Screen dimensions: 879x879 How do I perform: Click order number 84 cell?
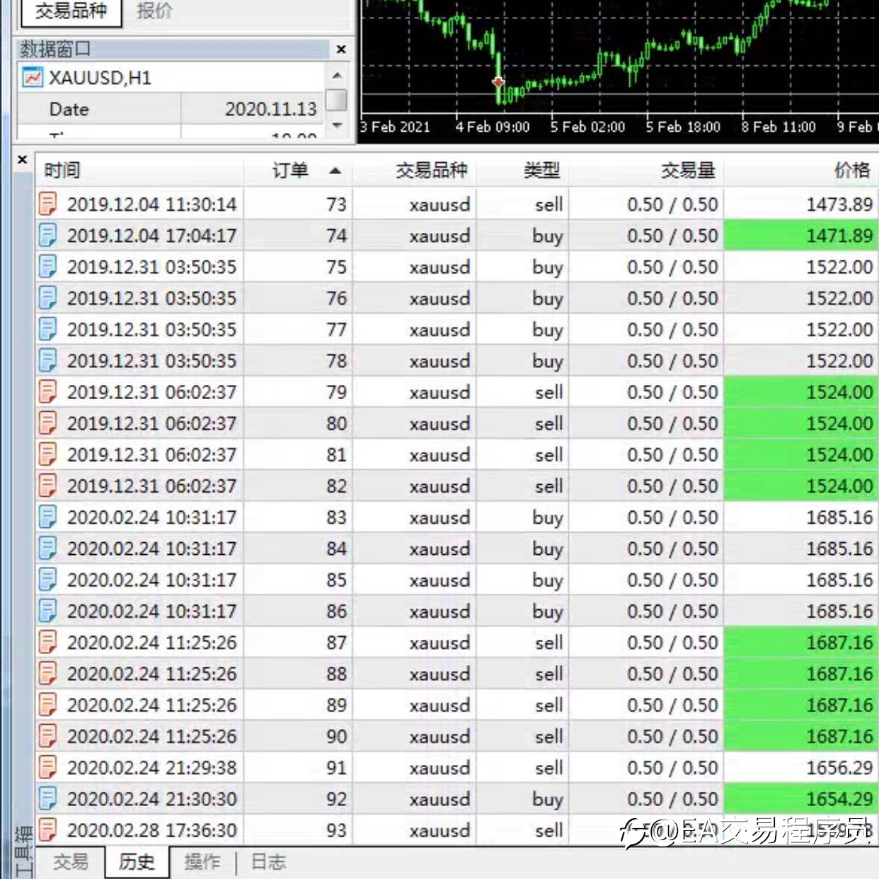[297, 548]
